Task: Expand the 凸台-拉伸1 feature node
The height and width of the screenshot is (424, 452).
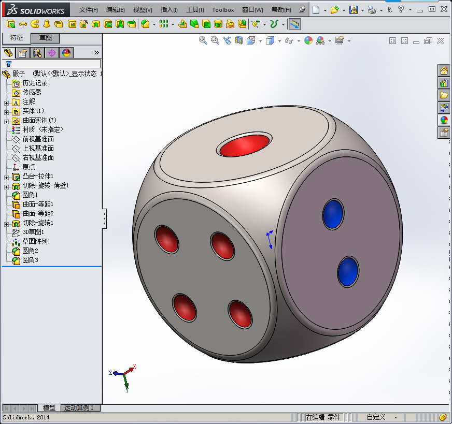Action: [6, 177]
